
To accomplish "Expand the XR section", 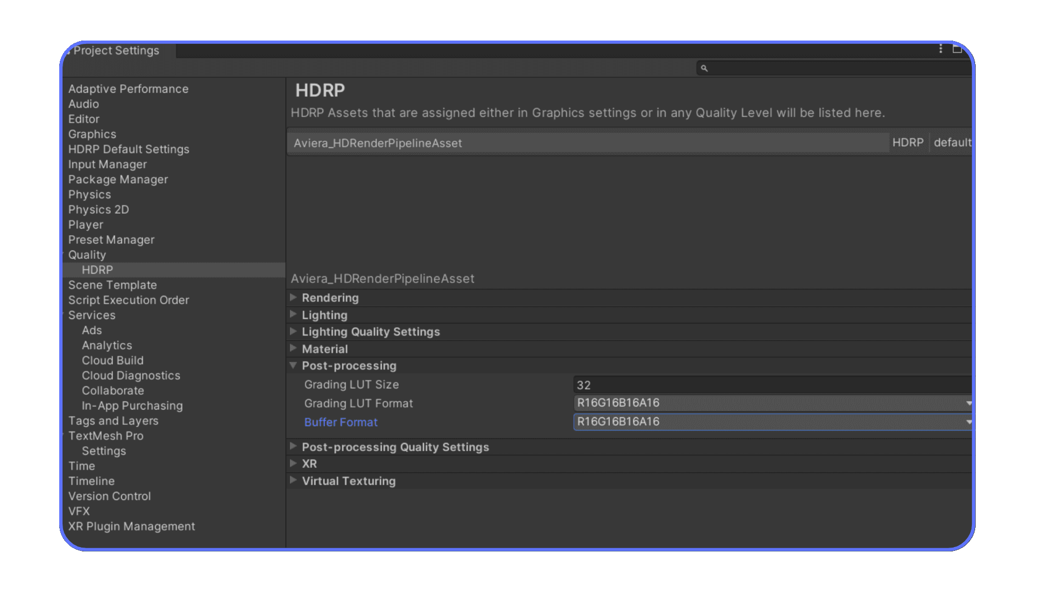I will [x=293, y=464].
